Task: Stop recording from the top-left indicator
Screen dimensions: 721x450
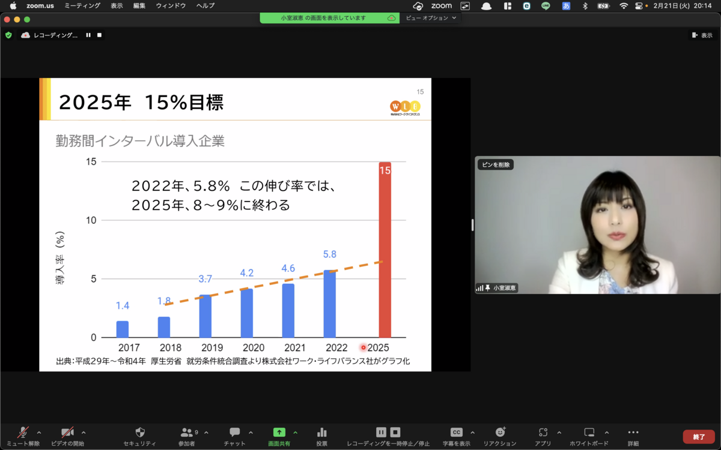Action: coord(99,35)
